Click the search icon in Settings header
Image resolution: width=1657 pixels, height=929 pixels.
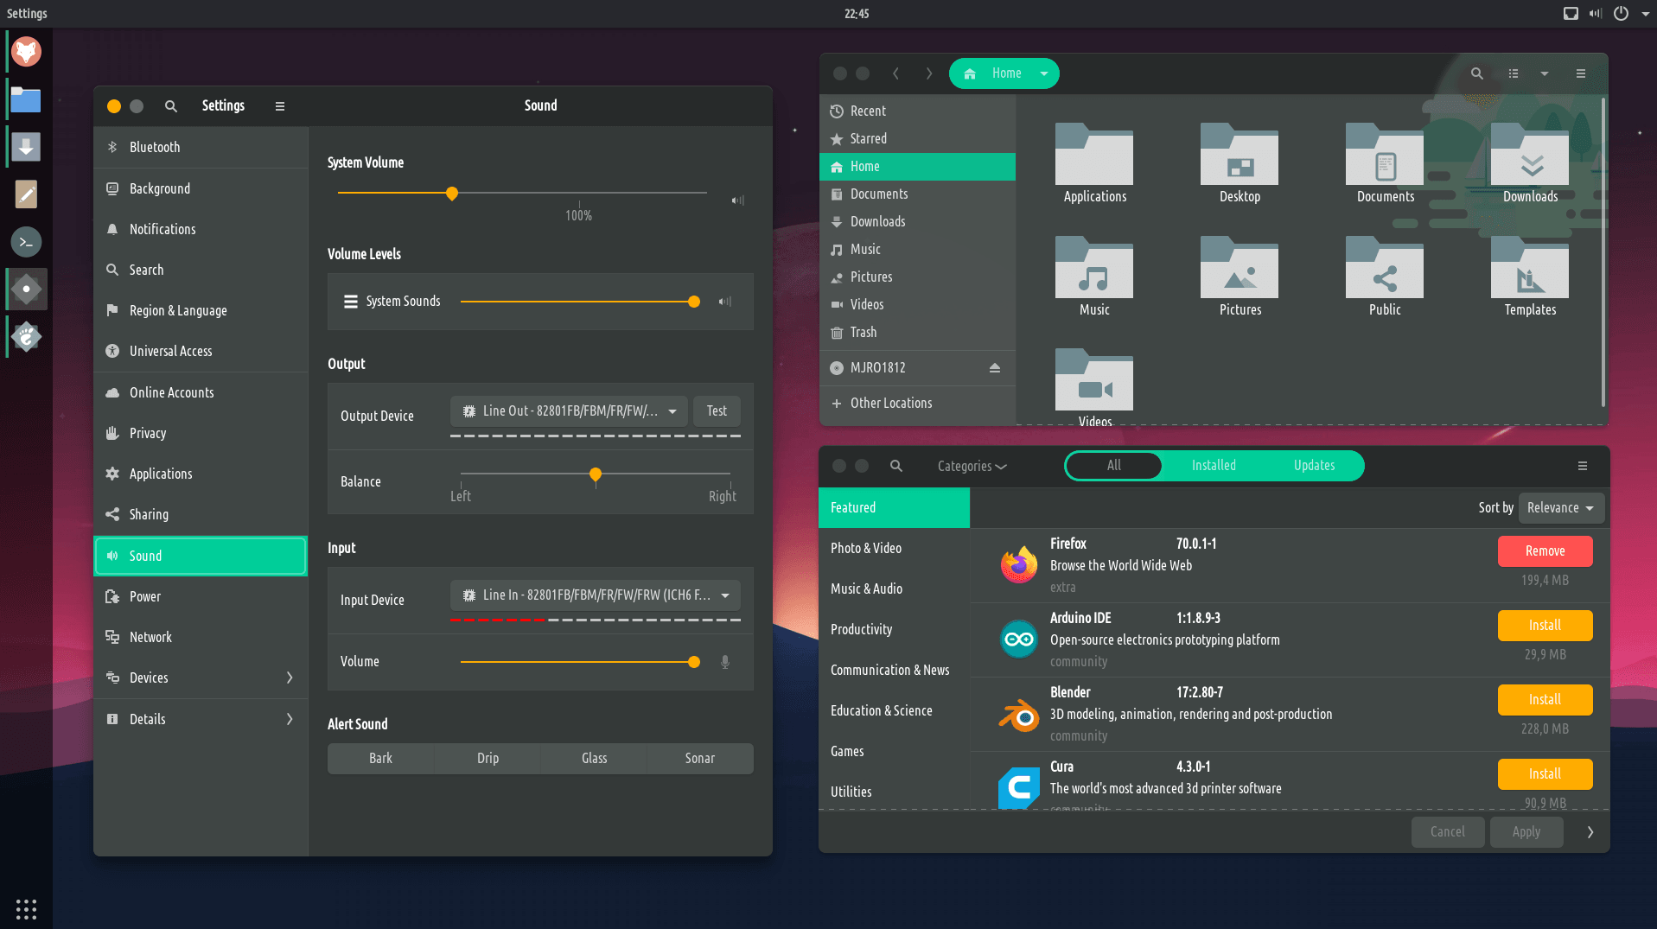tap(171, 106)
